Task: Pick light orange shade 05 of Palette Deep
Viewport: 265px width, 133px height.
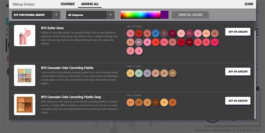Action: click(x=164, y=102)
